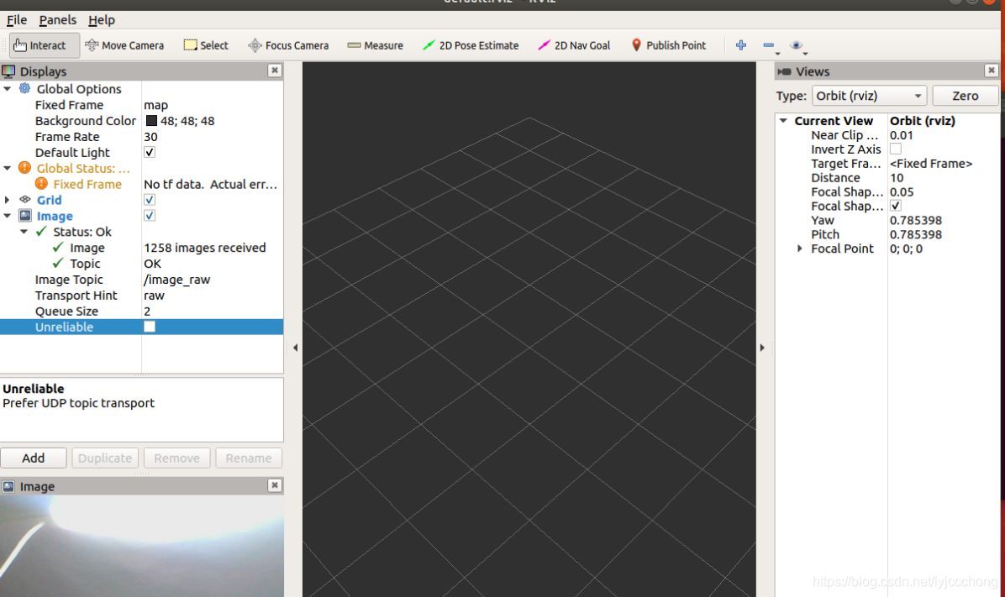Click the Status Ok checkmark icon

[x=42, y=231]
